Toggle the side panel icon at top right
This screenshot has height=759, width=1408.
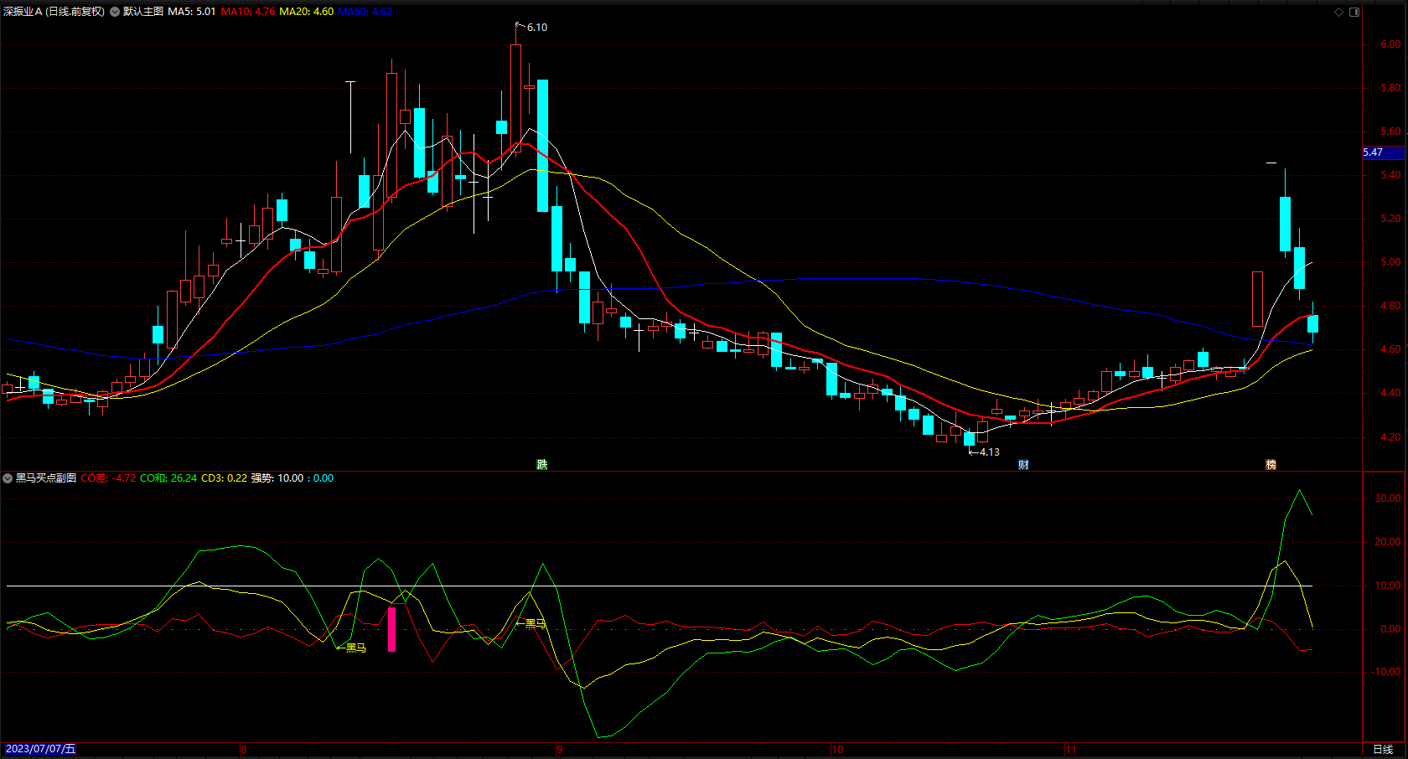point(1354,12)
